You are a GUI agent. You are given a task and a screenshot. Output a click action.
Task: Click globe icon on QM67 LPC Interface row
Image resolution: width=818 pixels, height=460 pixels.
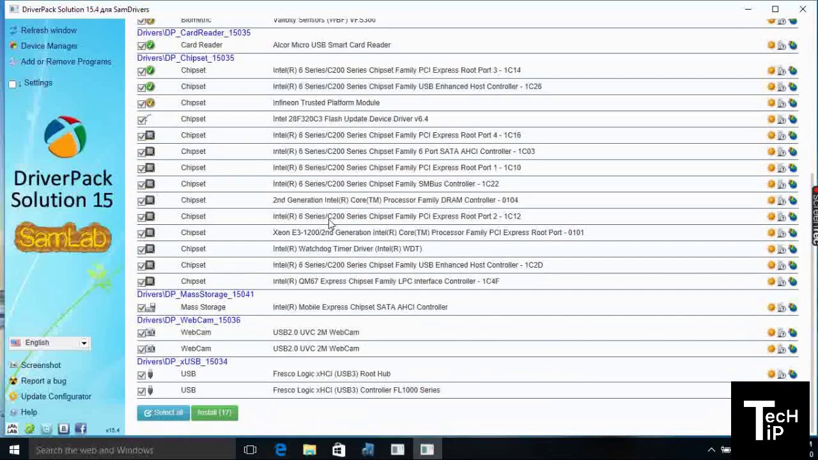[x=792, y=281]
